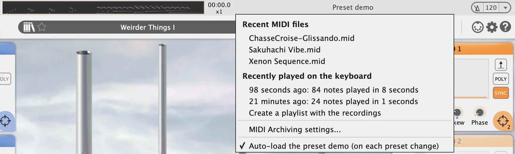Open tempo dropdown arrow next to 120
This screenshot has width=515, height=154.
tap(505, 8)
